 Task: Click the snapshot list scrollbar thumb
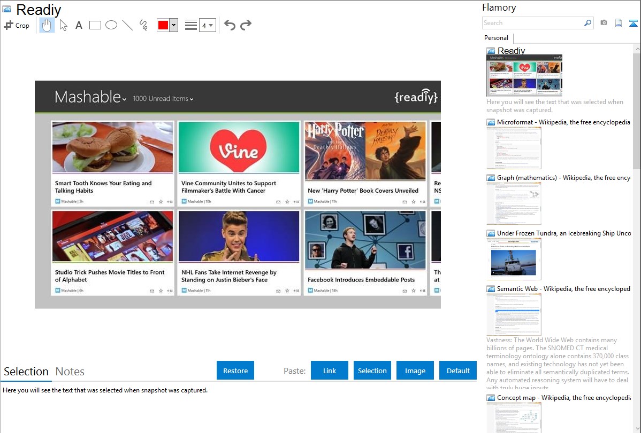click(637, 111)
